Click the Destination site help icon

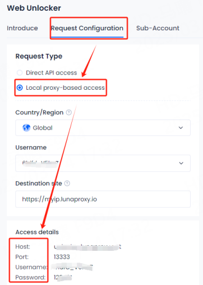coord(67,183)
